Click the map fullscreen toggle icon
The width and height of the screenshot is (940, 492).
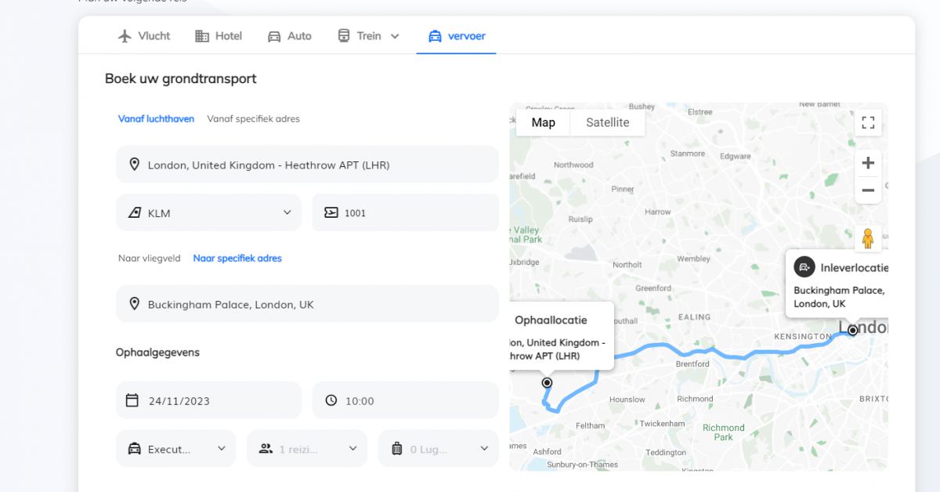tap(868, 122)
